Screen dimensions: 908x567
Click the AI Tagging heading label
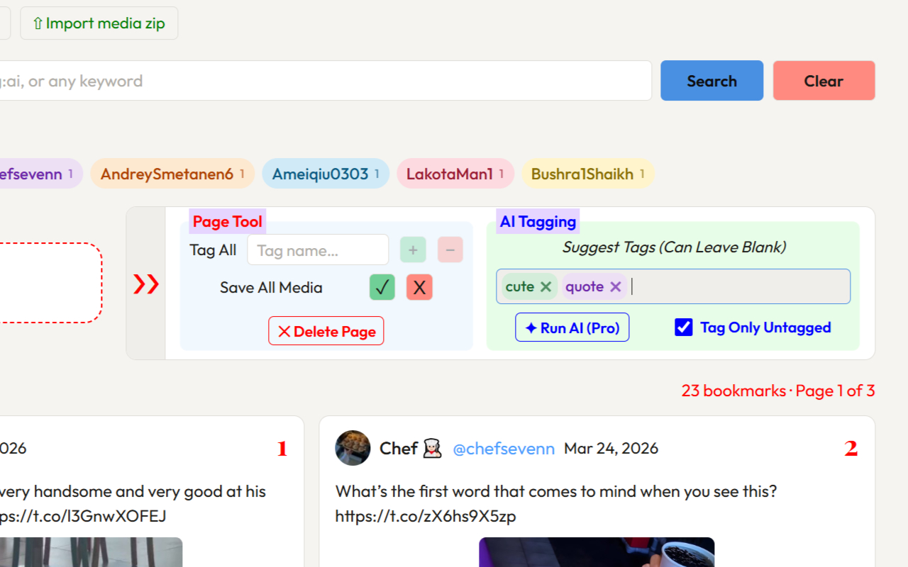click(538, 221)
